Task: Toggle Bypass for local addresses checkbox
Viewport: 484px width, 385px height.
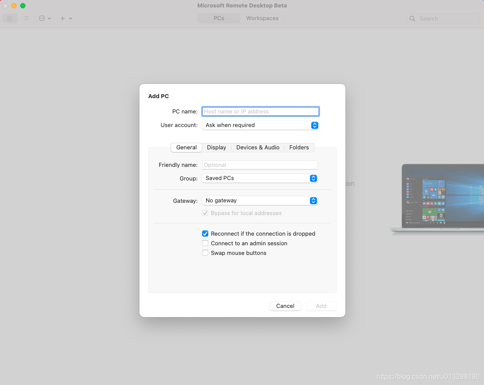Action: coord(205,213)
